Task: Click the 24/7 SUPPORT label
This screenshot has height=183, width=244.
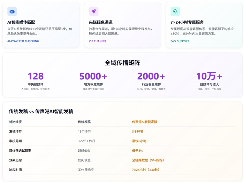Action: [180, 41]
